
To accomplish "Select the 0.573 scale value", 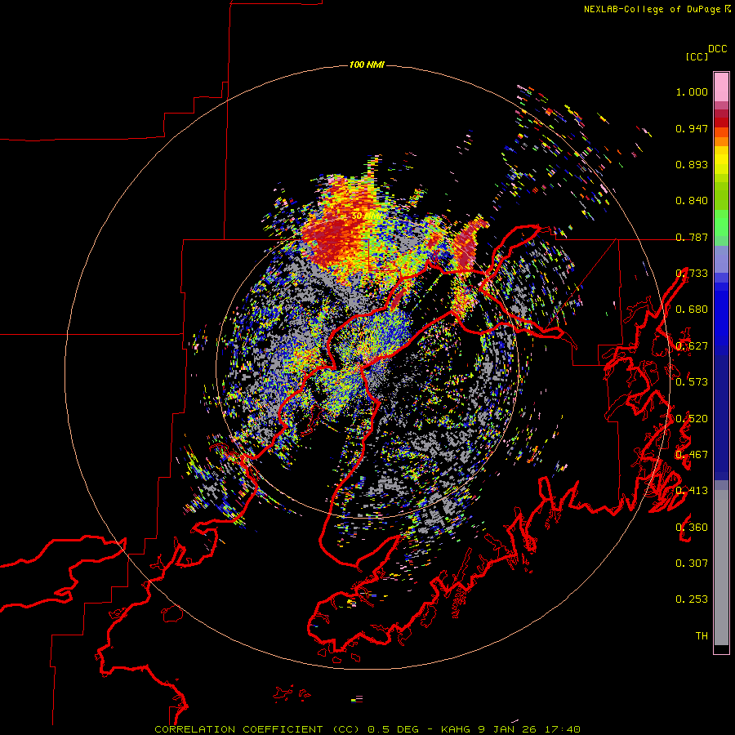I will click(x=692, y=382).
